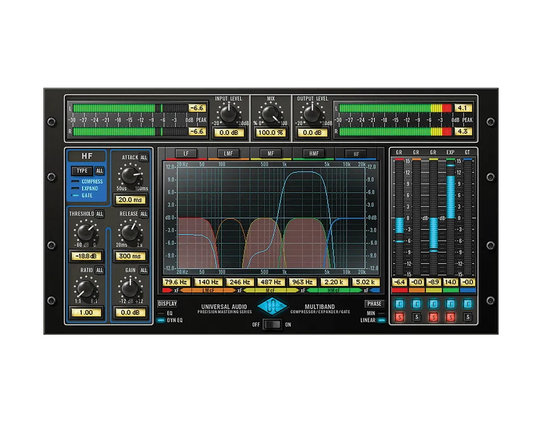
Task: Switch display mode to EQ
Action: click(x=165, y=313)
